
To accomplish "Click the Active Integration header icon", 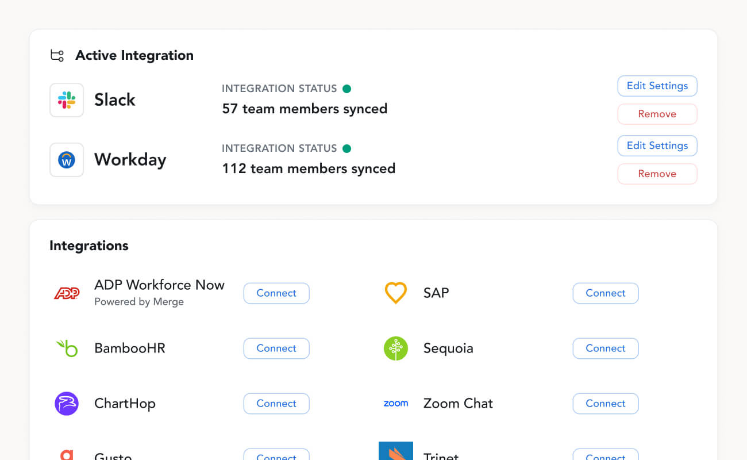I will (x=57, y=56).
